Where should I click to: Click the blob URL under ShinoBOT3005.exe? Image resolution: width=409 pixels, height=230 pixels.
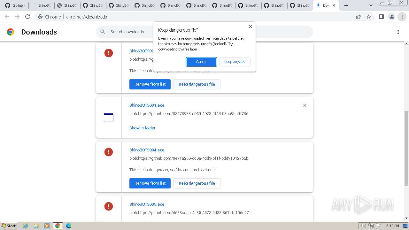189,212
